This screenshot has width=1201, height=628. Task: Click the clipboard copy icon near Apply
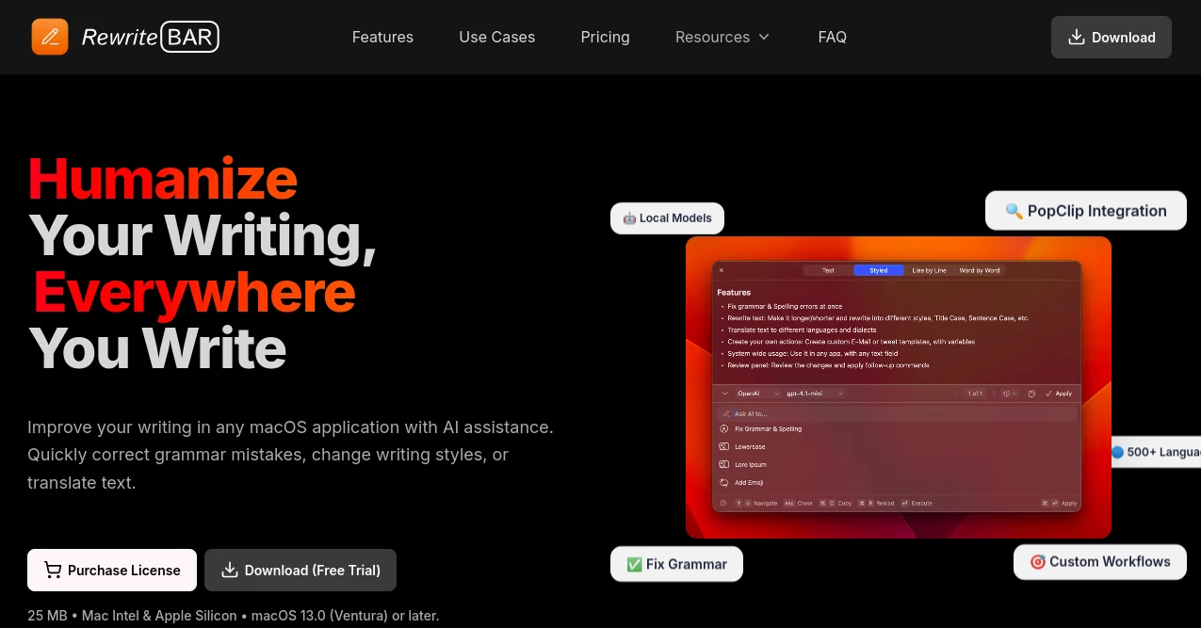1031,394
